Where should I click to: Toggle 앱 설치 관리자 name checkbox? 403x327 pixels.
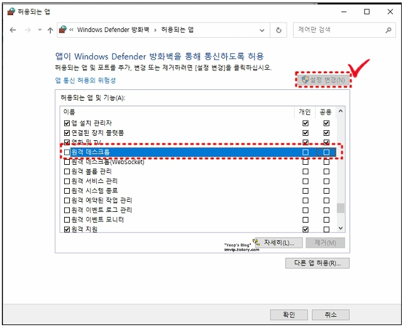coord(67,123)
